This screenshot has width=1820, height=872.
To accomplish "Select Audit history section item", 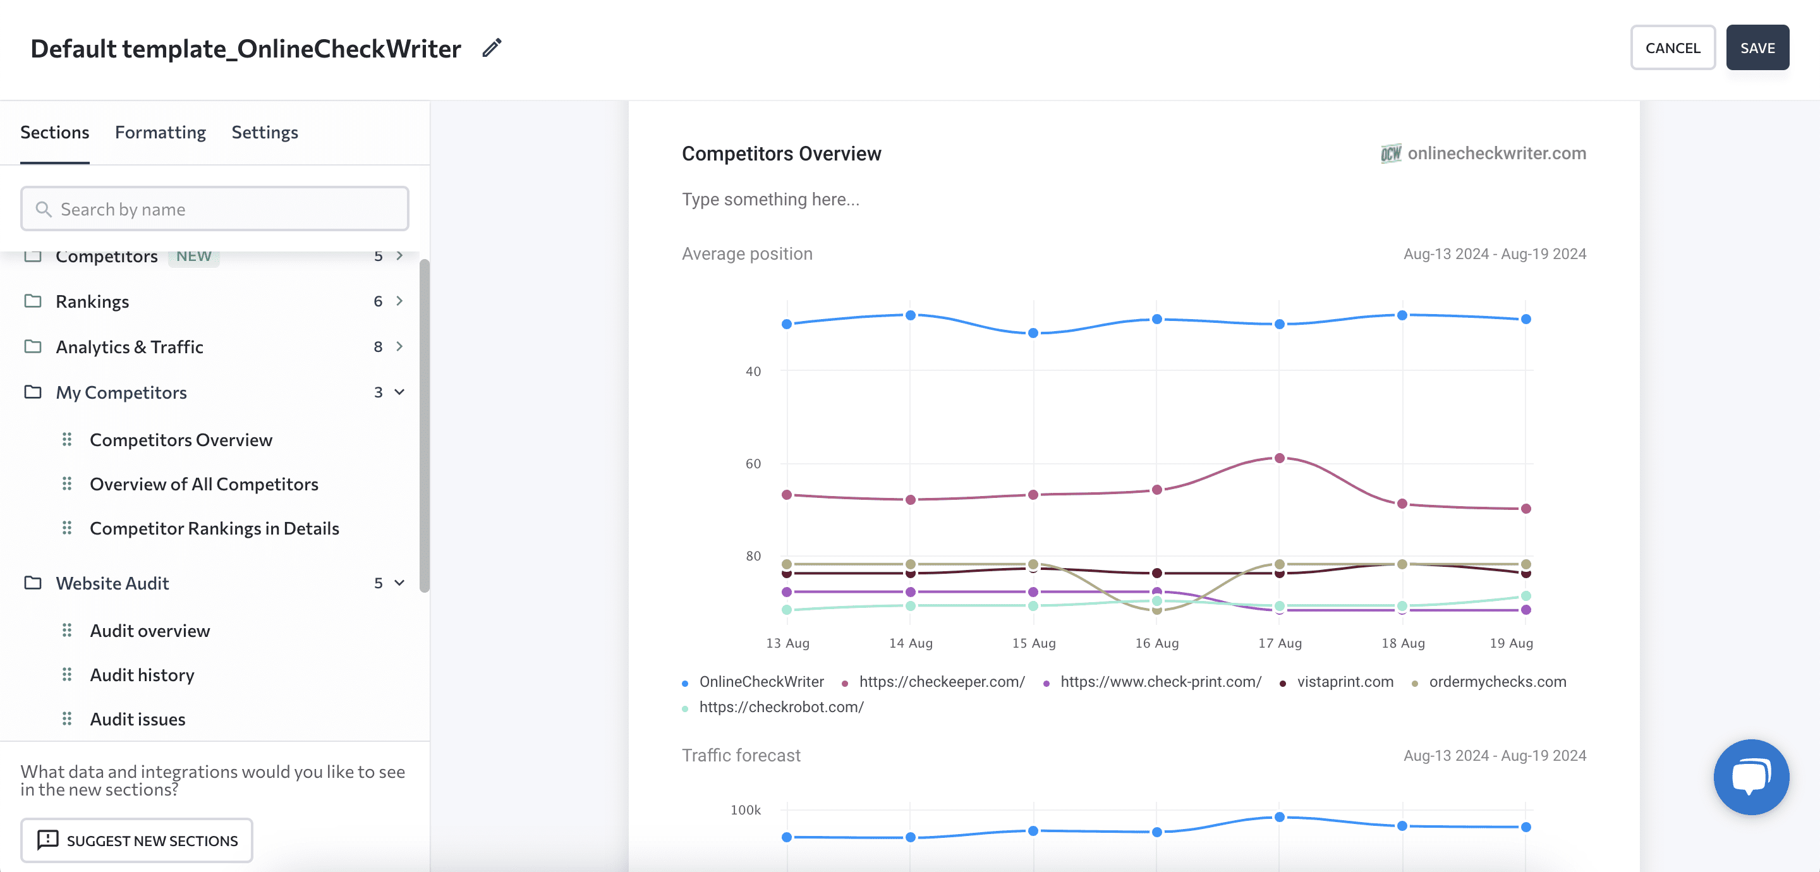I will (142, 675).
